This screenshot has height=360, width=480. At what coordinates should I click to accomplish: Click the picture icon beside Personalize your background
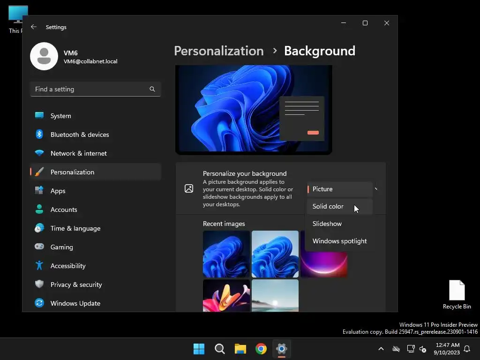189,188
